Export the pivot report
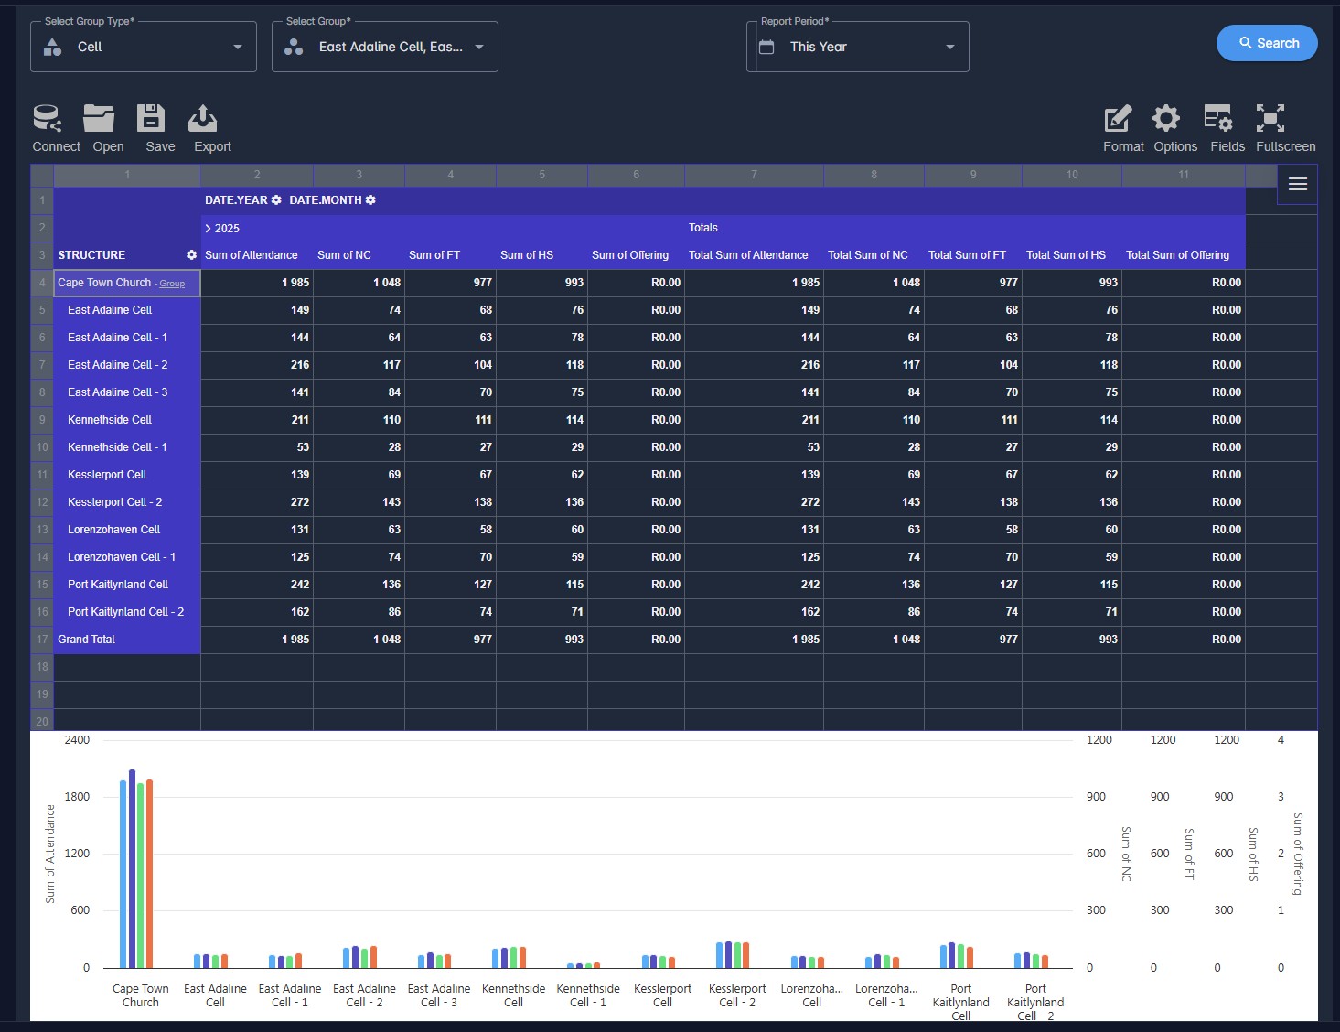 pos(202,119)
